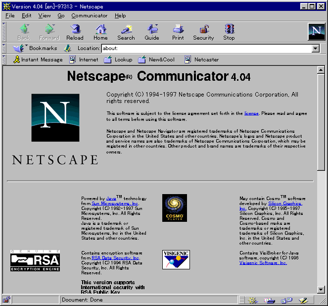The image size is (328, 306).
Task: Open the Communicator menu
Action: click(x=90, y=16)
